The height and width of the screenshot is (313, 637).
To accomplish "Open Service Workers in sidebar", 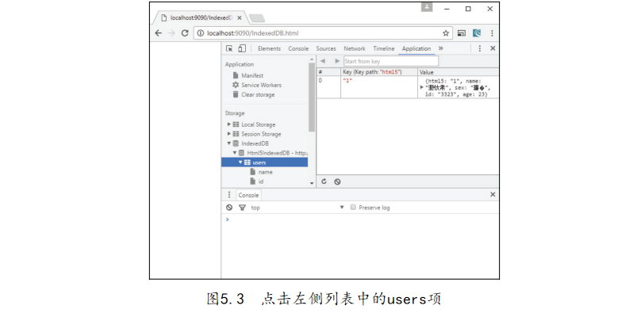I will 261,85.
